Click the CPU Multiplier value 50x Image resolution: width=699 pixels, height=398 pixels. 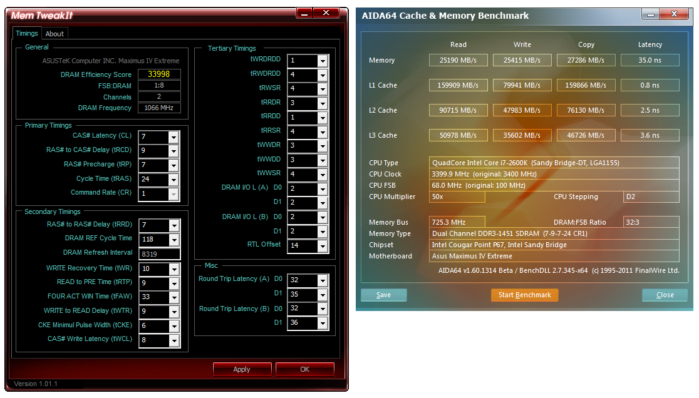[457, 196]
